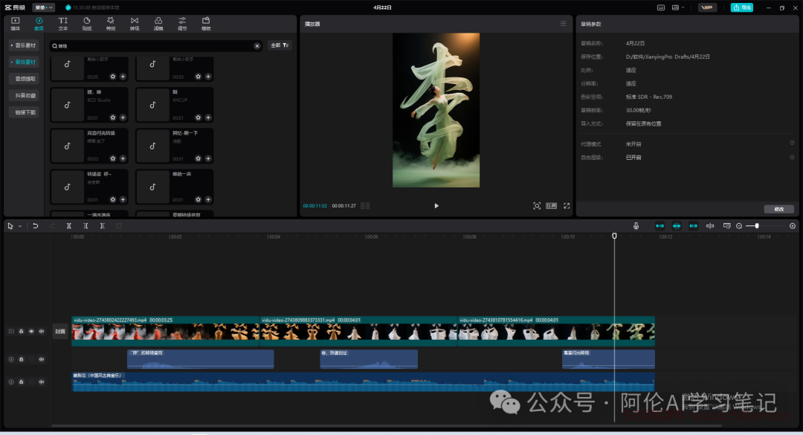803x435 pixels.
Task: Click the VIP button
Action: 707,7
